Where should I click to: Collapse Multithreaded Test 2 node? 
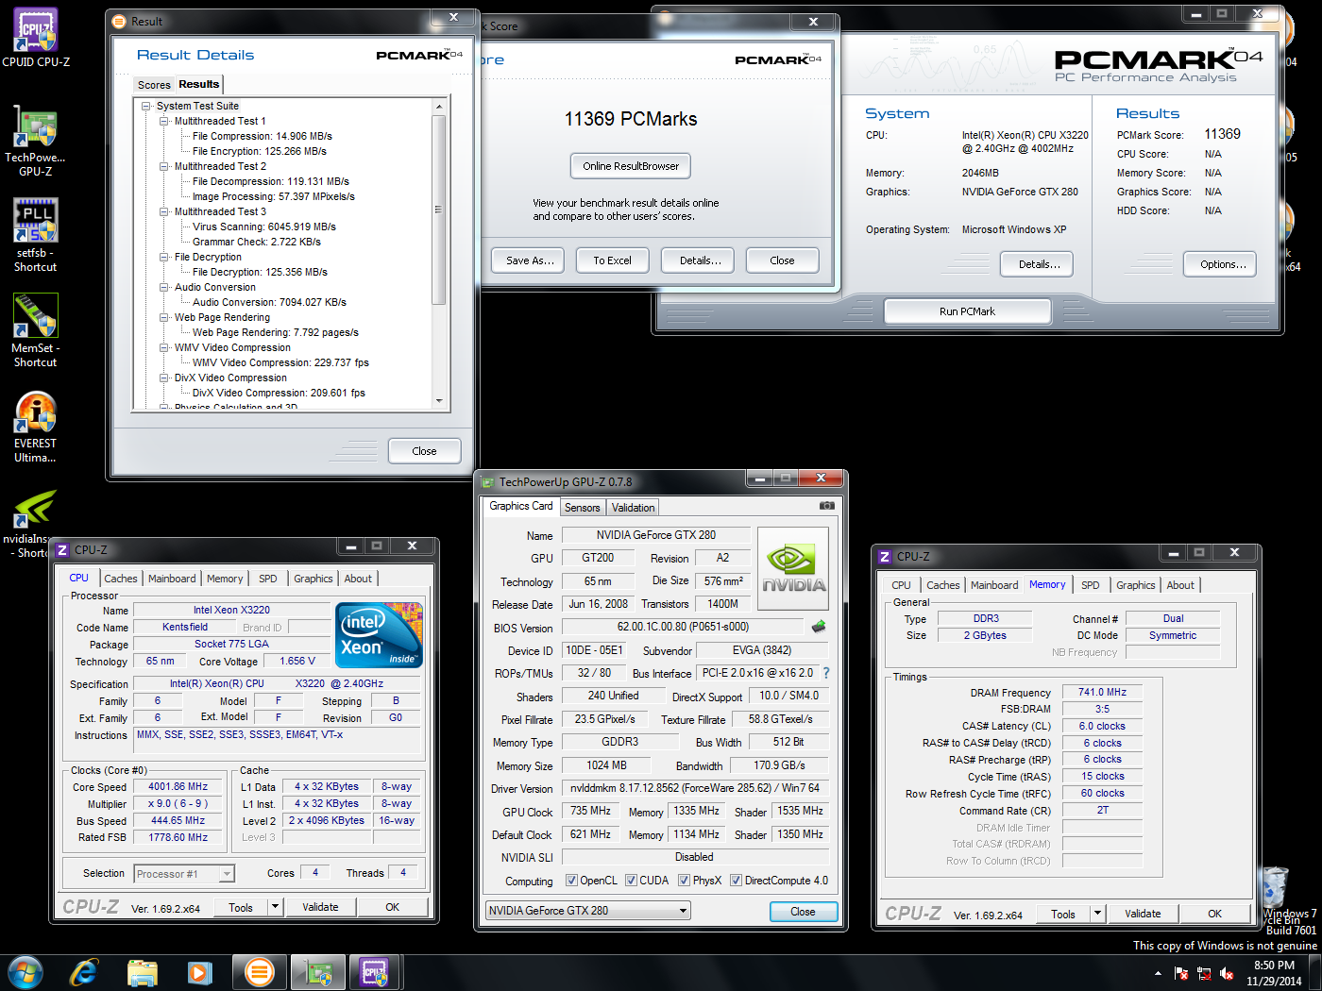point(164,166)
